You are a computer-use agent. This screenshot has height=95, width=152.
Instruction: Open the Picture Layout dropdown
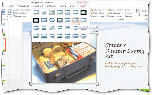[98, 16]
